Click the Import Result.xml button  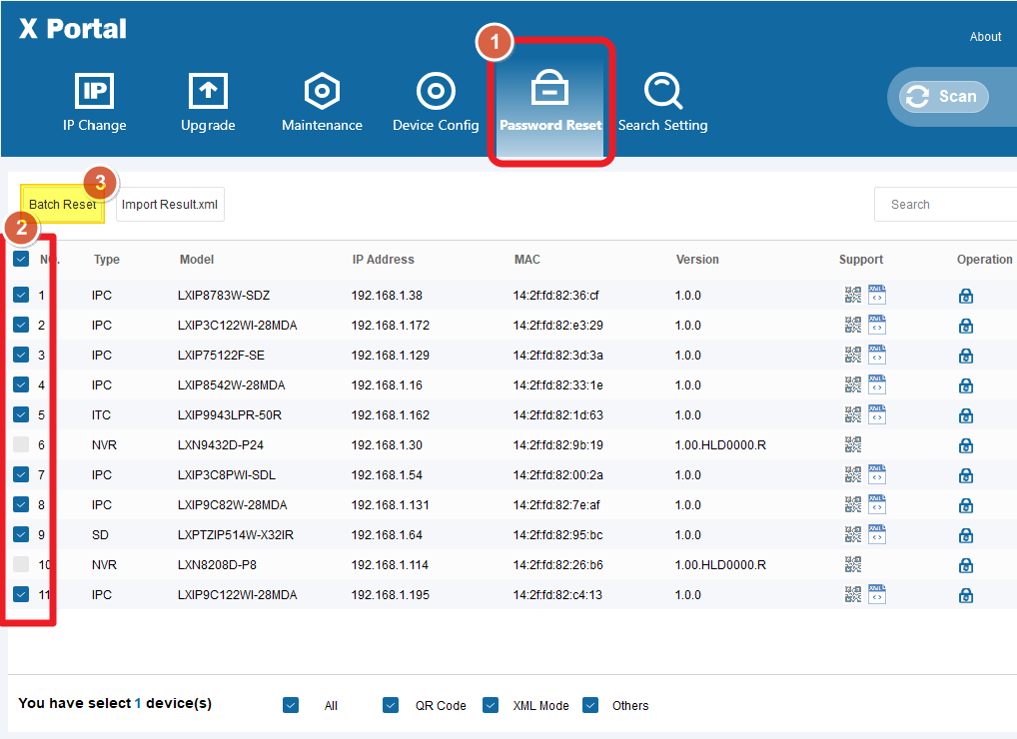tap(170, 205)
